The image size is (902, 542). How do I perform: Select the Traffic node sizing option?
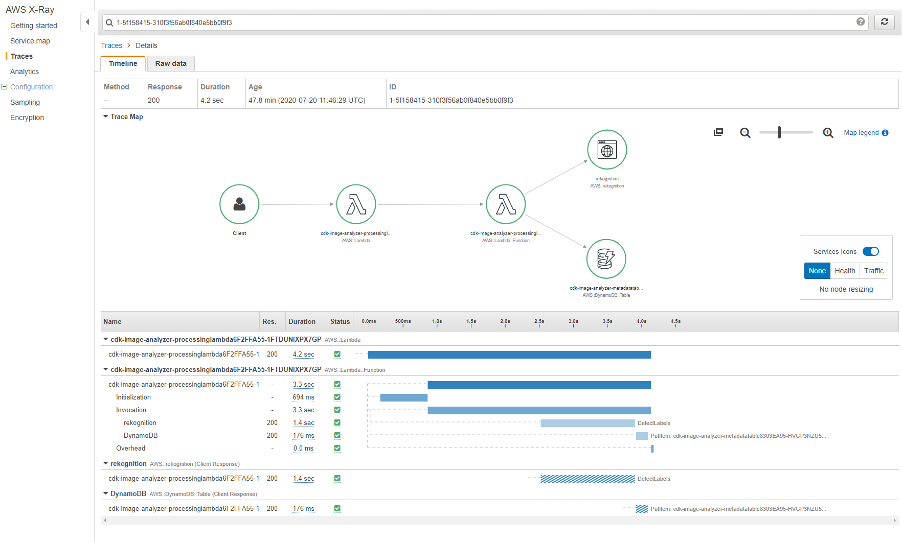tap(874, 271)
